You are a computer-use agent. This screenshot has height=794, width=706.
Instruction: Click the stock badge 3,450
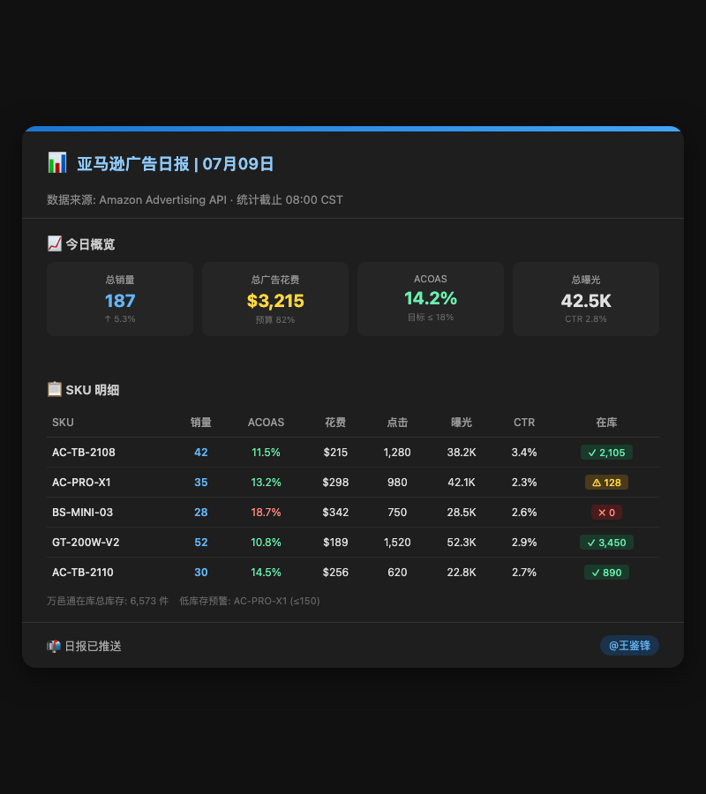click(606, 543)
